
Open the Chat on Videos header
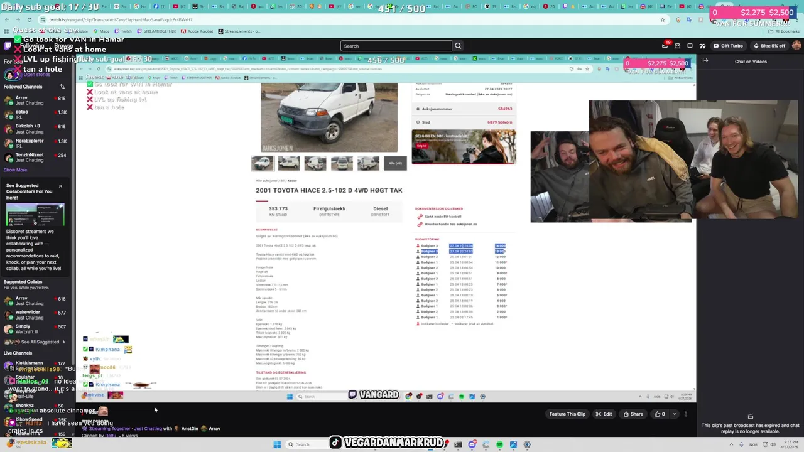click(x=751, y=62)
